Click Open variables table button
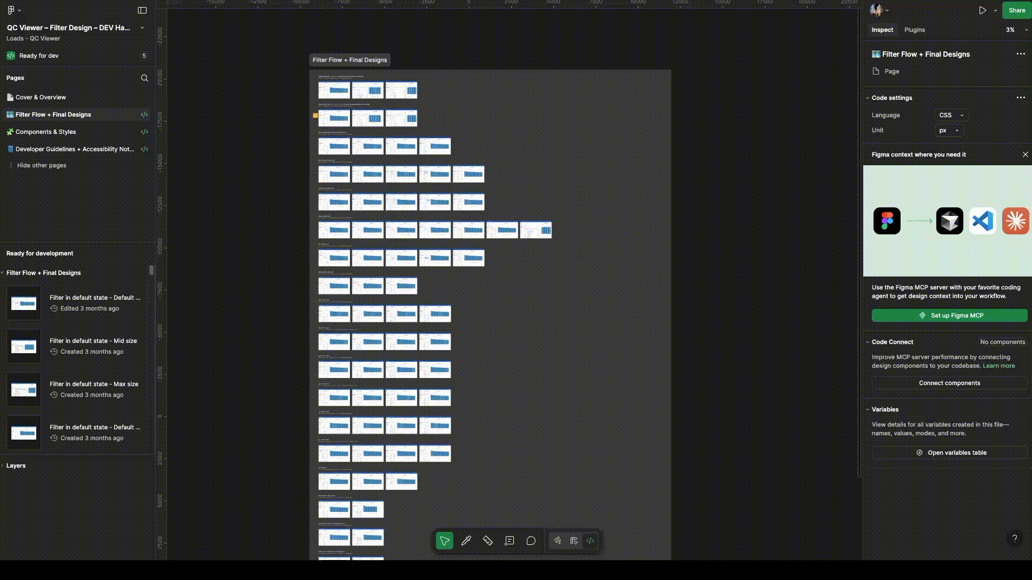Screen dimensions: 1032x580 [950, 453]
